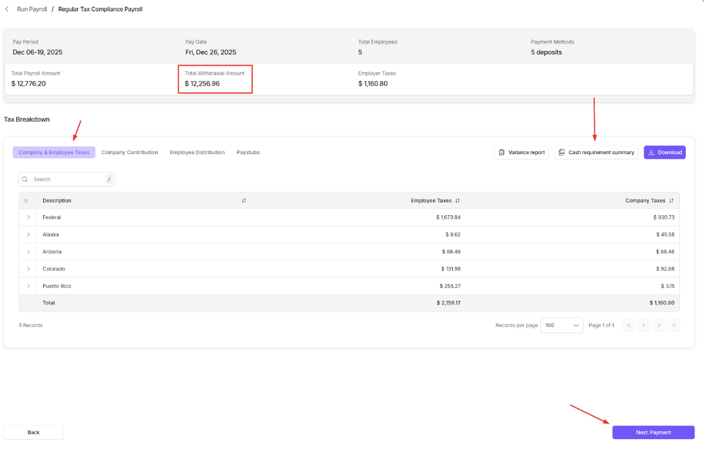Open the Records per page dropdown
Image resolution: width=706 pixels, height=459 pixels.
[x=561, y=325]
